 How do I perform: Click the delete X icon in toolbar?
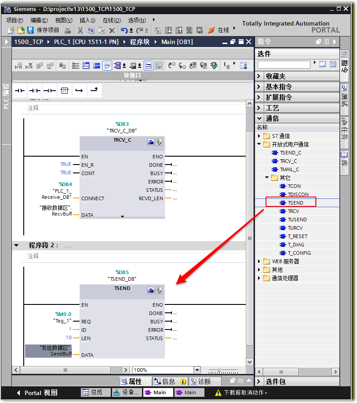pos(112,31)
